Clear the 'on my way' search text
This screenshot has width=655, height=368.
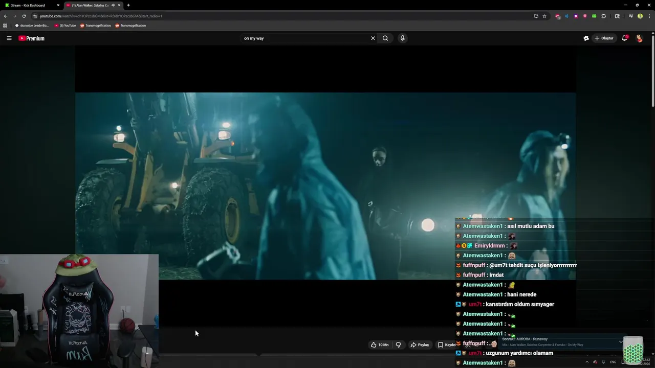click(x=373, y=38)
